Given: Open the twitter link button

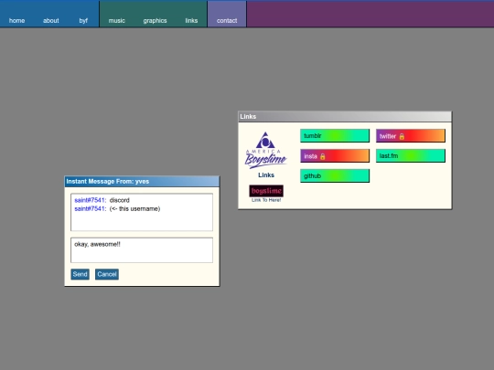Looking at the screenshot, I should [x=411, y=135].
